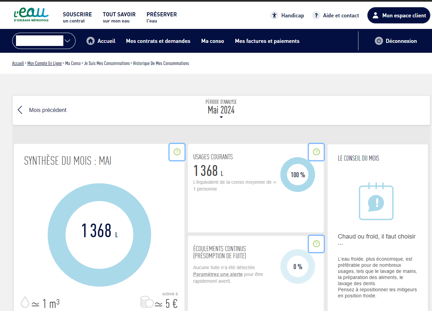This screenshot has height=311, width=432.
Task: Open the Mai 2024 period selector
Action: [x=221, y=111]
